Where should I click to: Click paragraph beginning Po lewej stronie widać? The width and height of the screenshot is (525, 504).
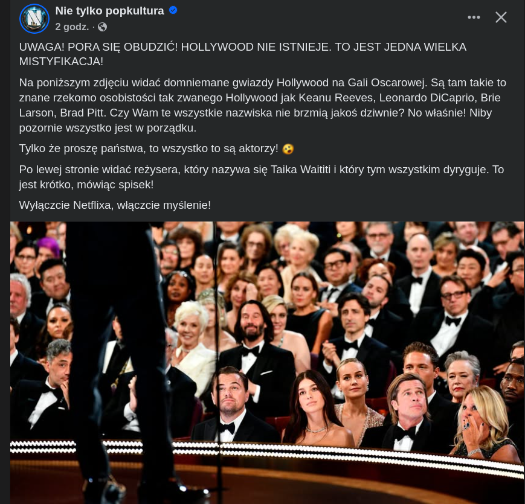(262, 177)
